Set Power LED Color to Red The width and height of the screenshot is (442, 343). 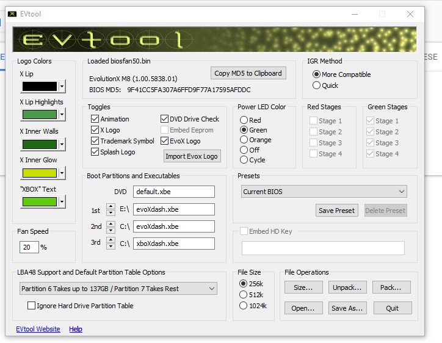pos(250,120)
